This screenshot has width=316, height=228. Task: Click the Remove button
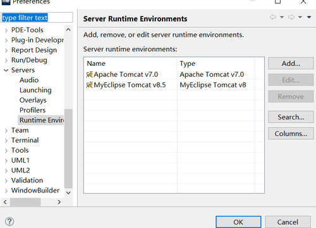click(291, 96)
